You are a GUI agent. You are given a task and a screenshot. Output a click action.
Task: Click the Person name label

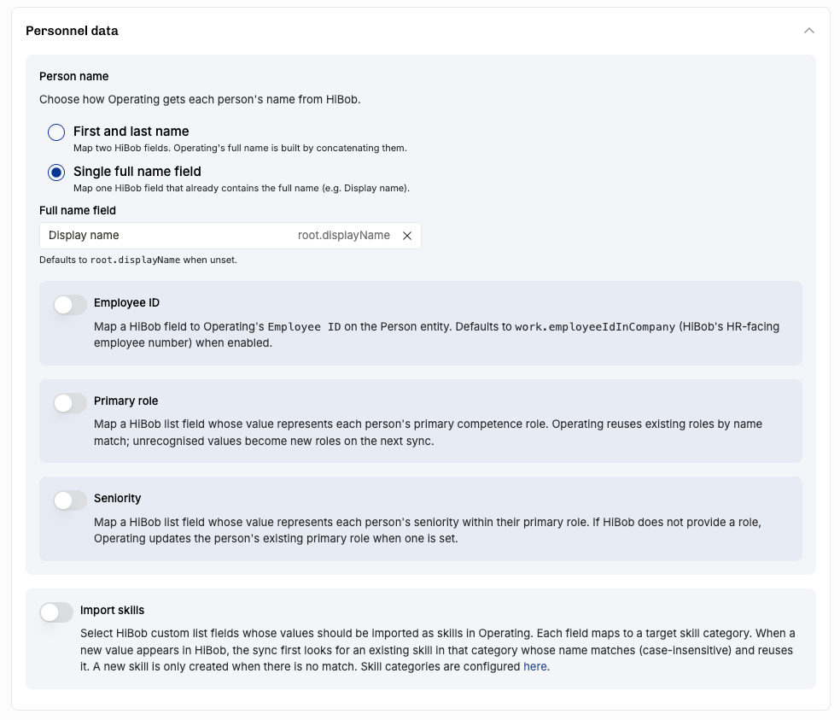(74, 76)
